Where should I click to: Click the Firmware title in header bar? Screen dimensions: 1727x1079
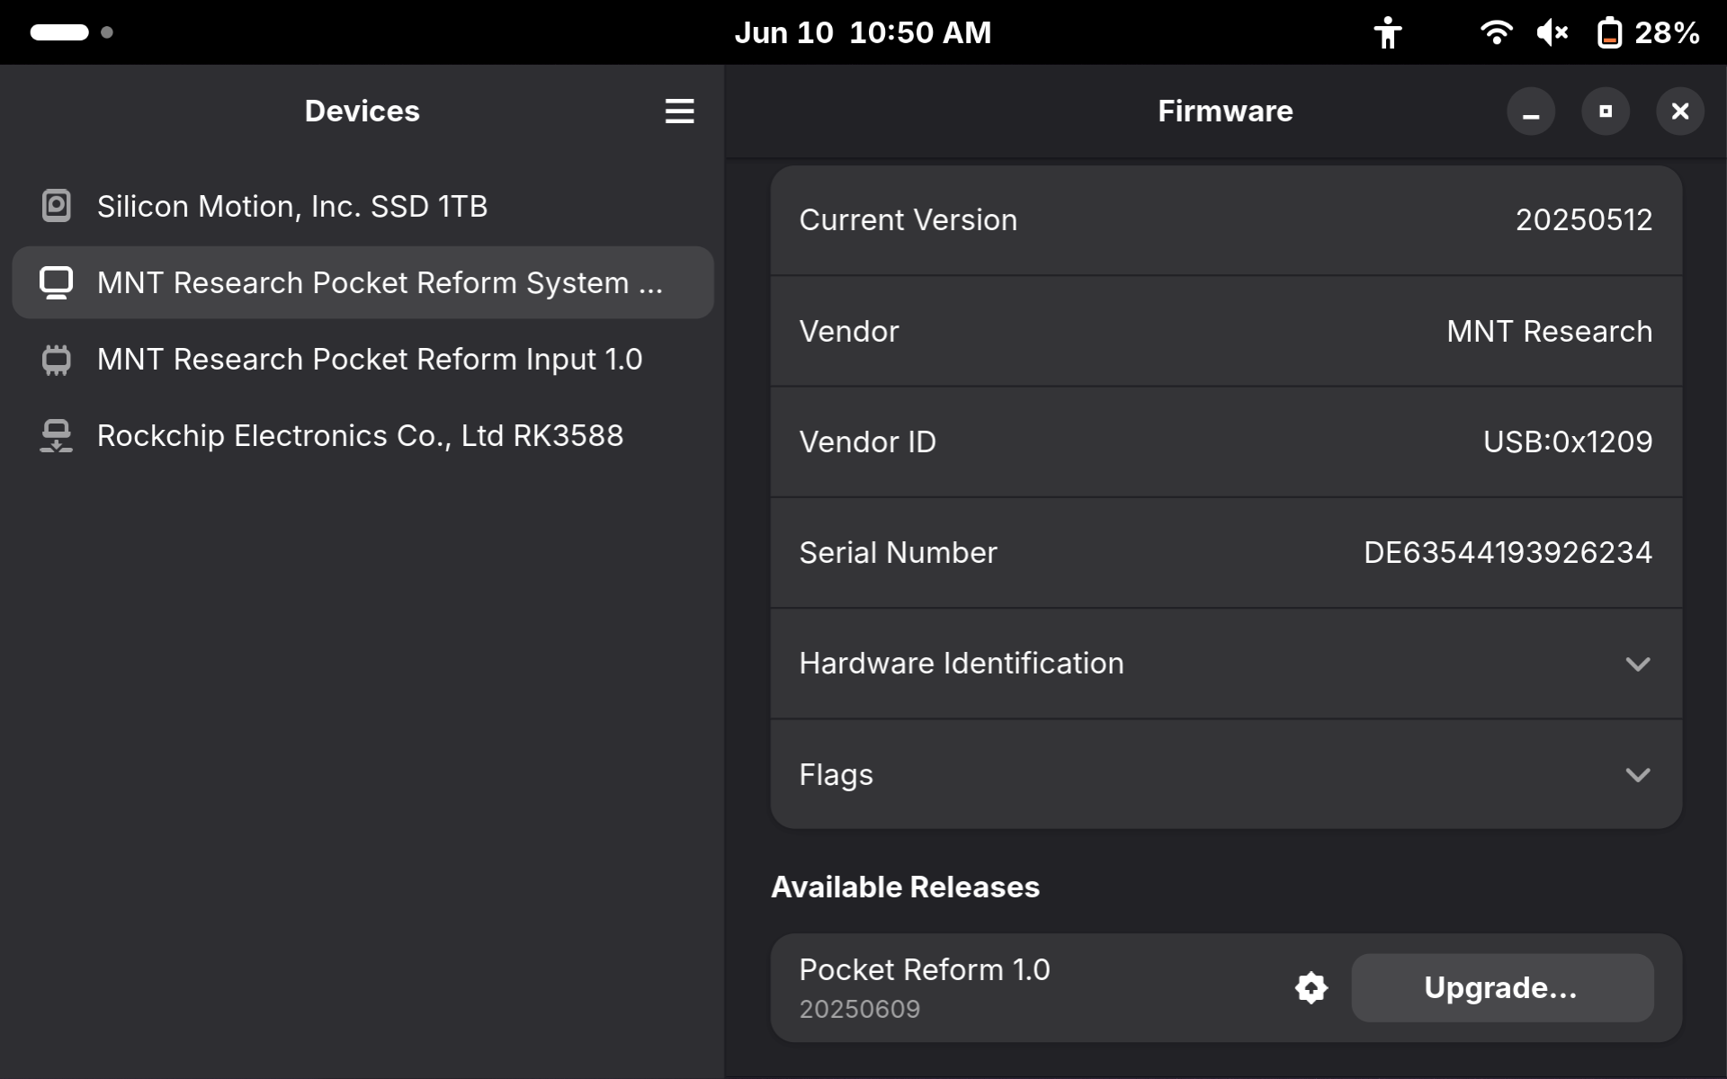(1225, 111)
